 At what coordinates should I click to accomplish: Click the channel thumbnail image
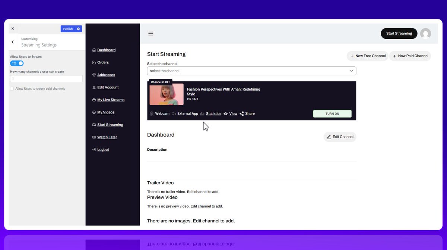click(x=166, y=94)
